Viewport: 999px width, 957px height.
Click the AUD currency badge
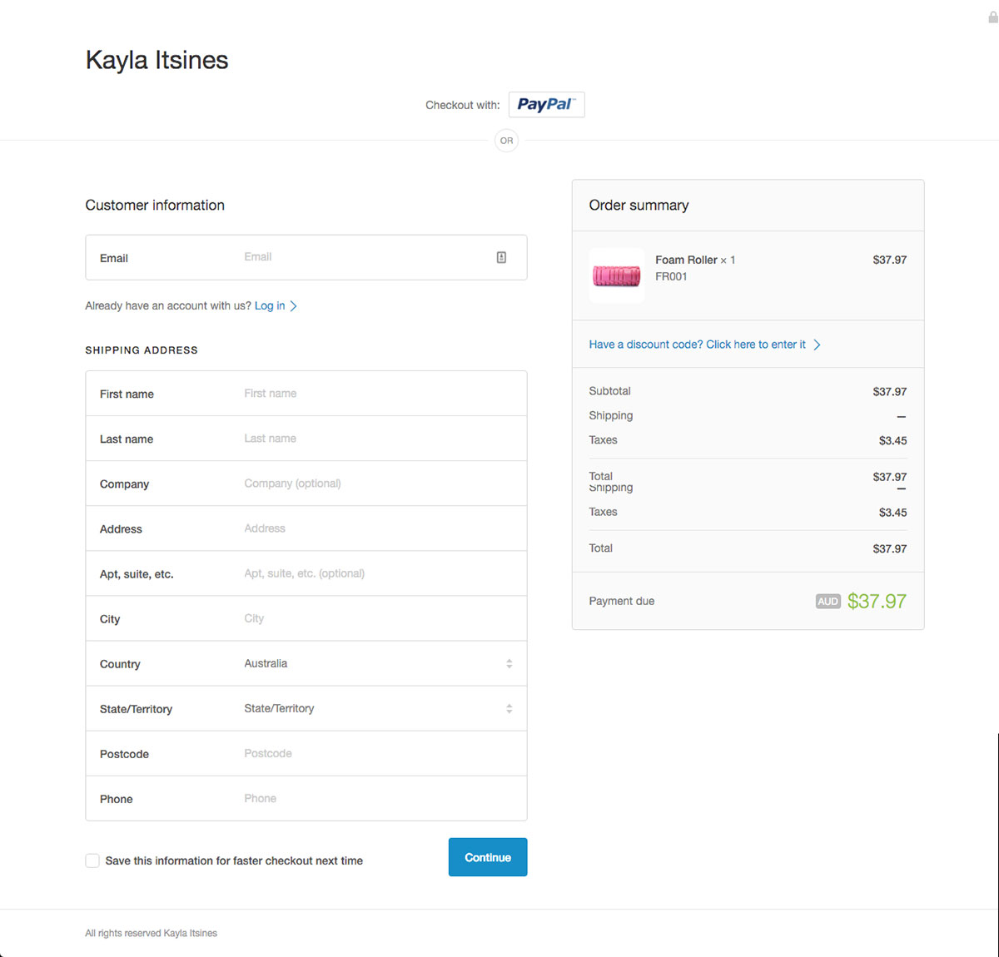[828, 602]
